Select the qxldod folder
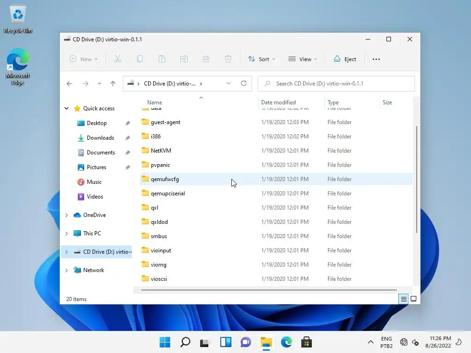The image size is (471, 353). [x=276, y=222]
